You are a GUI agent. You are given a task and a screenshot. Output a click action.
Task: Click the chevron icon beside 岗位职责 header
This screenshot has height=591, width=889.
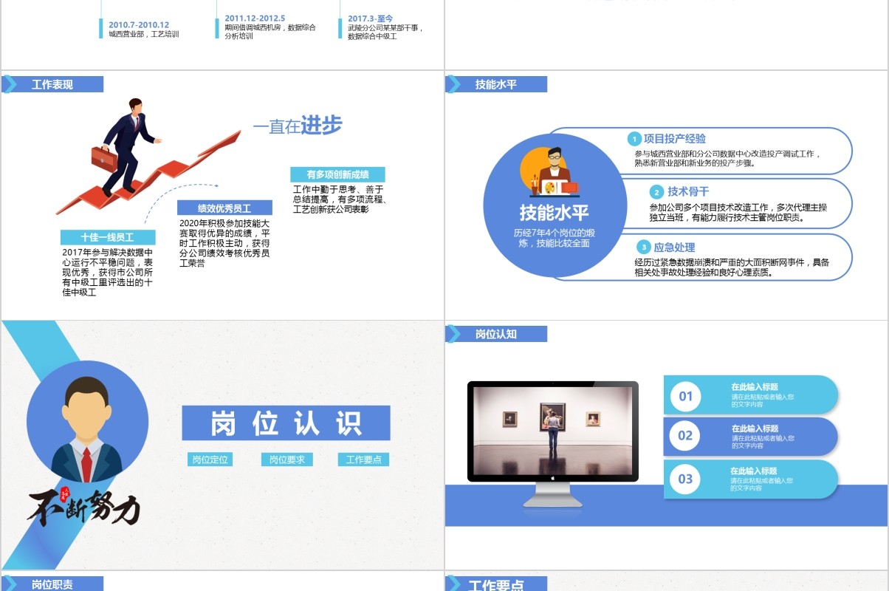[x=9, y=583]
